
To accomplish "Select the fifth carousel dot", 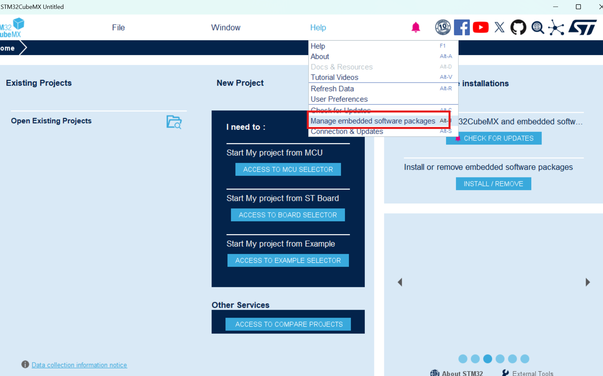I will click(x=512, y=359).
